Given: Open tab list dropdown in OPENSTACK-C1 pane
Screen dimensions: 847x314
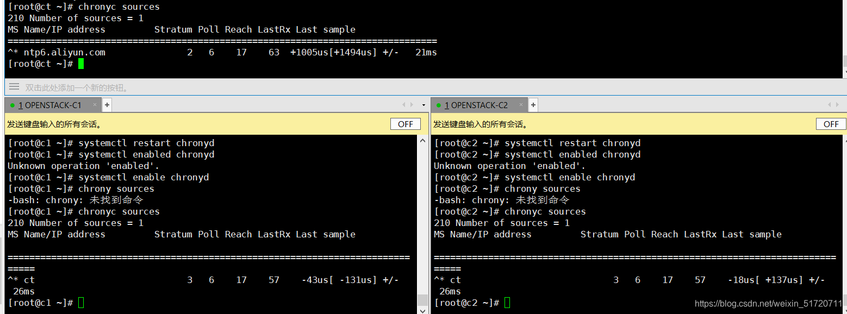Looking at the screenshot, I should [423, 105].
